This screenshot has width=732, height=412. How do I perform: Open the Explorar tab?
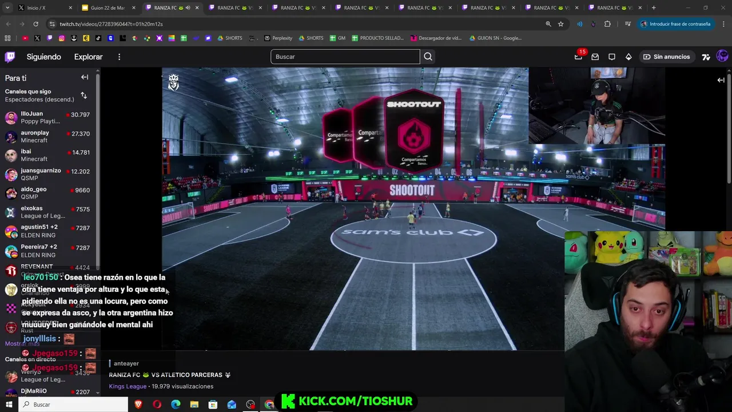point(88,57)
